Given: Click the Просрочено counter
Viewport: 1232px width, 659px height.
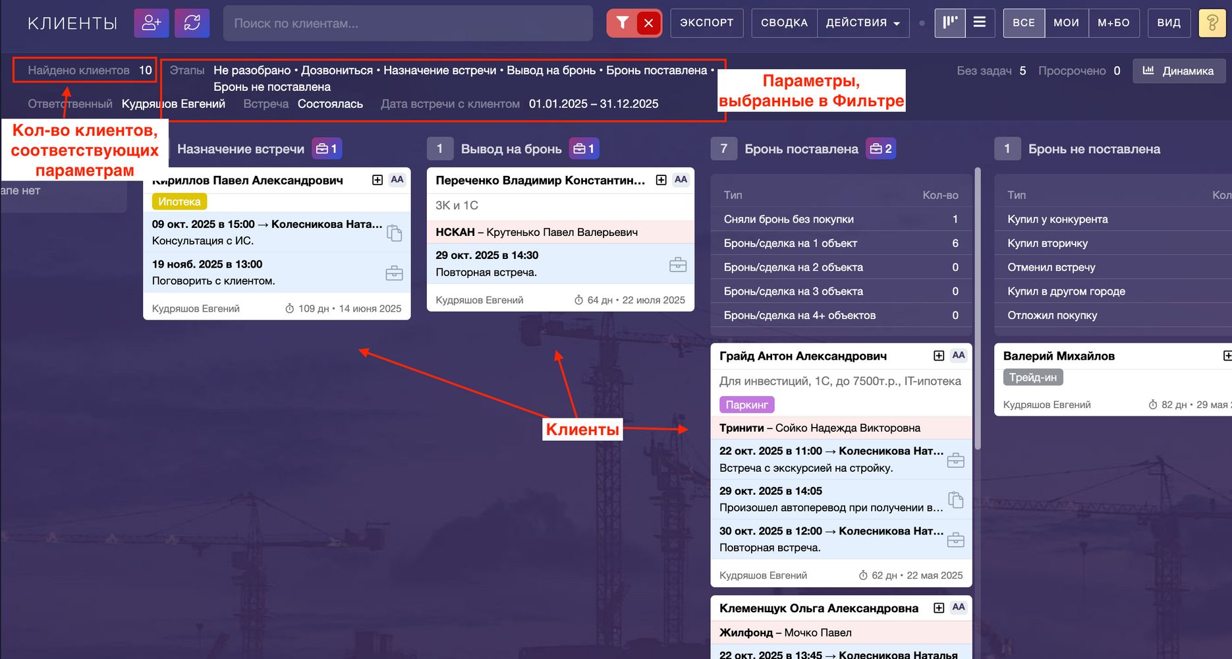Looking at the screenshot, I should (x=1079, y=71).
